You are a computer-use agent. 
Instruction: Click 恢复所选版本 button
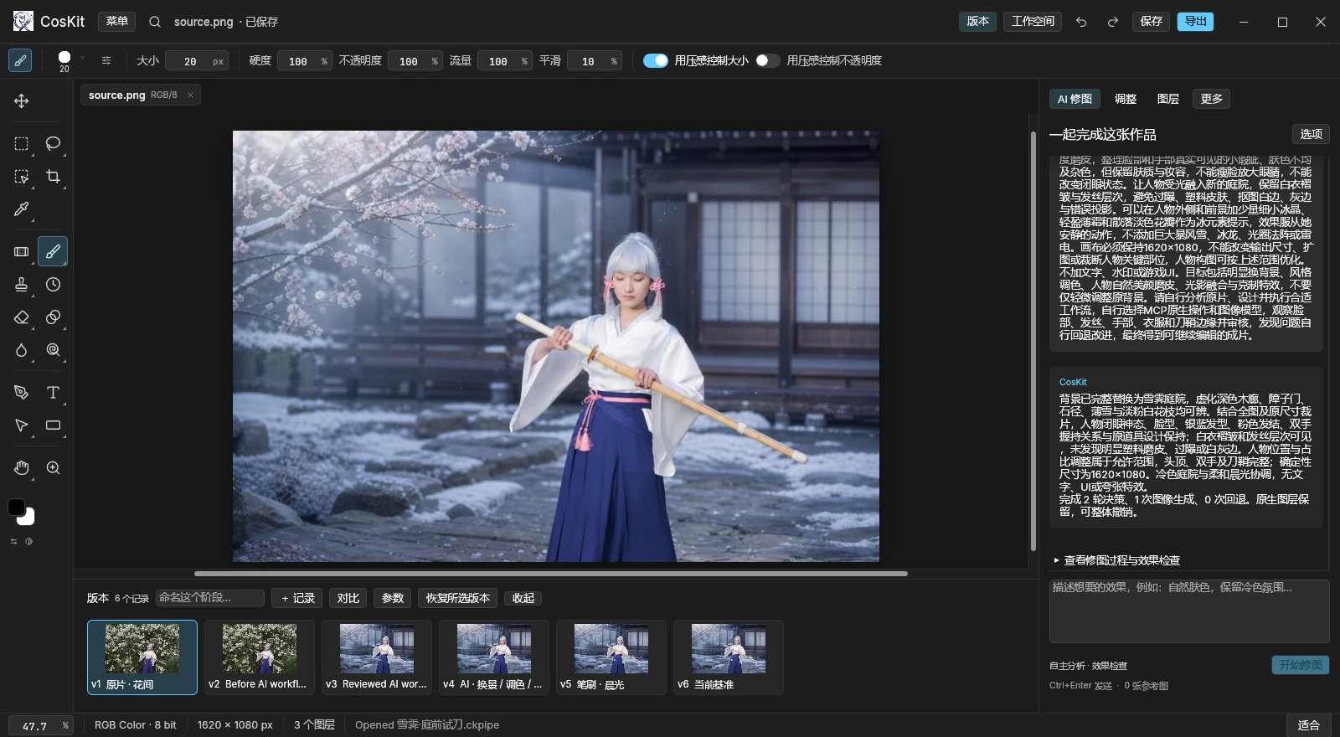458,598
